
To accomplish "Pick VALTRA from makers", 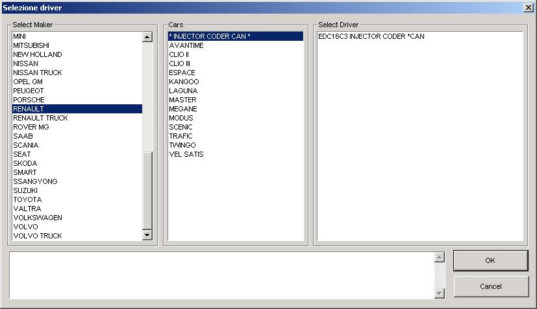I will click(x=77, y=209).
